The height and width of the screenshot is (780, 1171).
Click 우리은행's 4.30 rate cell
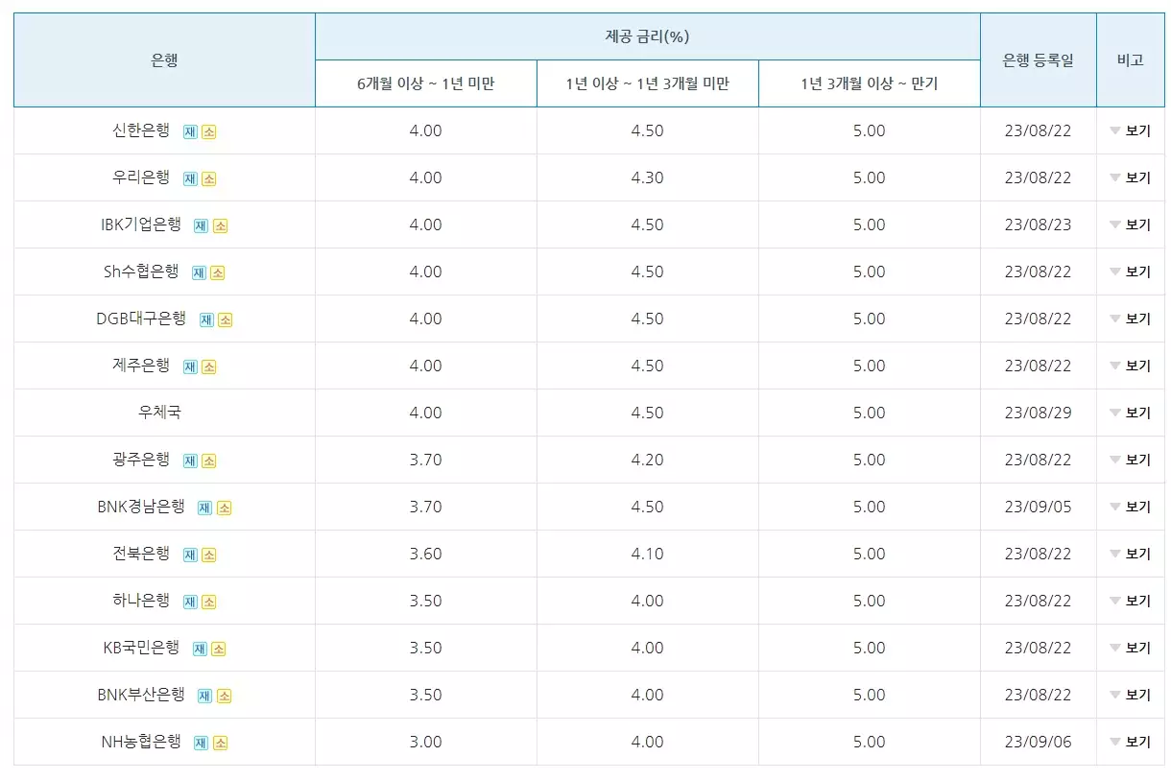tap(648, 177)
